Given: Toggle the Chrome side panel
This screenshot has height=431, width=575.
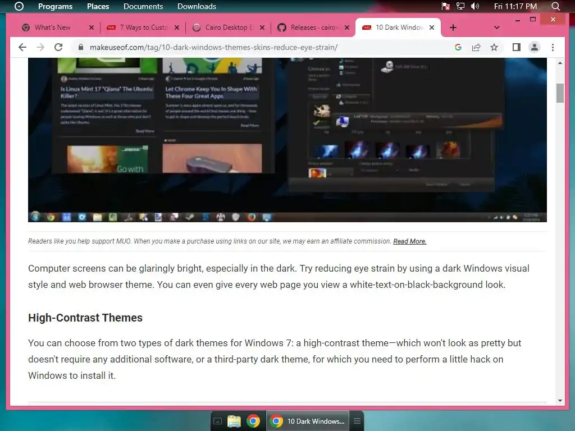Looking at the screenshot, I should (517, 47).
